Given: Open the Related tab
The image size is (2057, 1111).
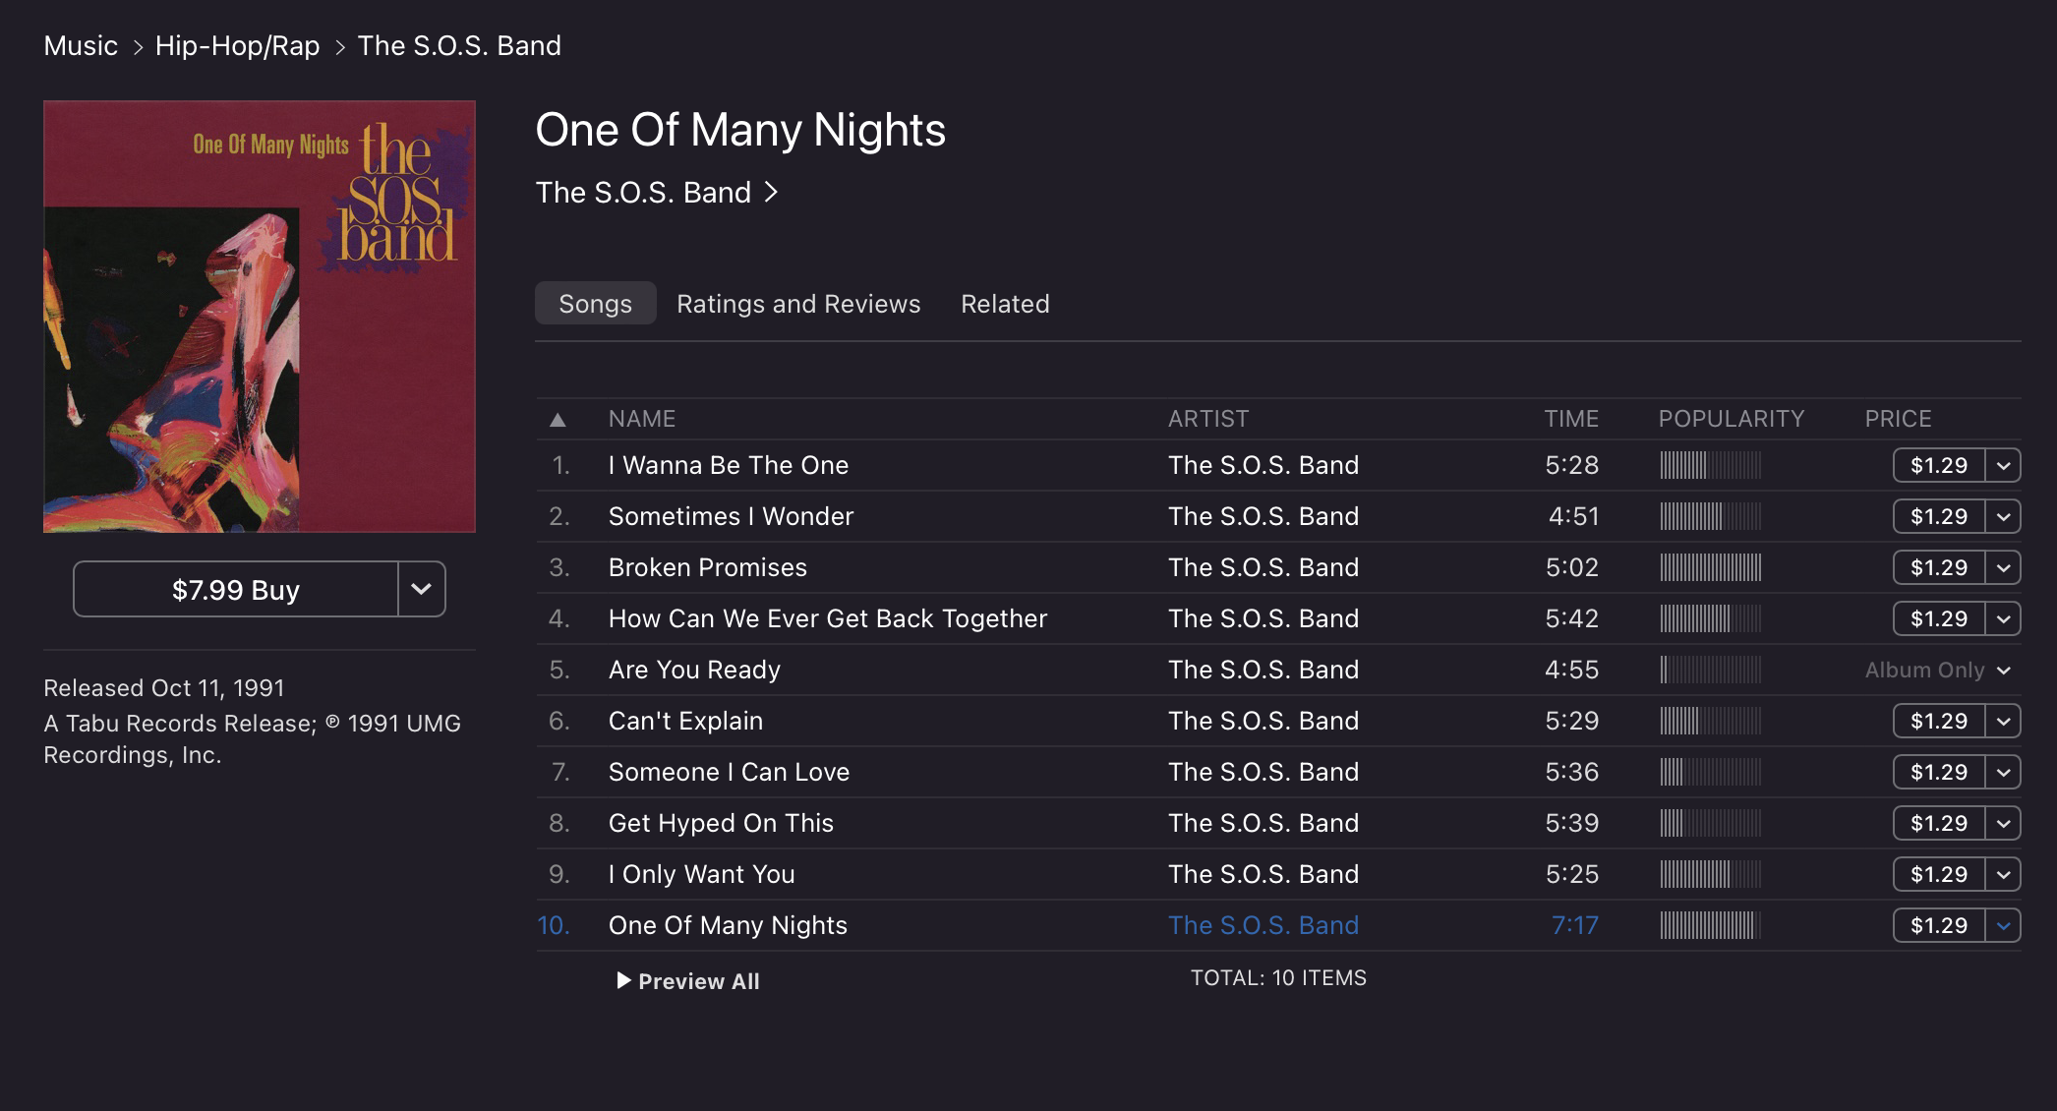Looking at the screenshot, I should (x=1005, y=304).
